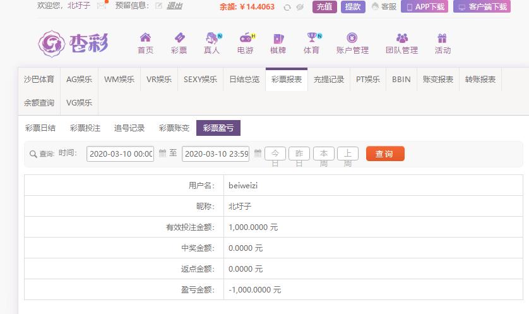Viewport: 529px width, 314px height.
Task: Switch to WM娱乐 tab
Action: click(119, 80)
